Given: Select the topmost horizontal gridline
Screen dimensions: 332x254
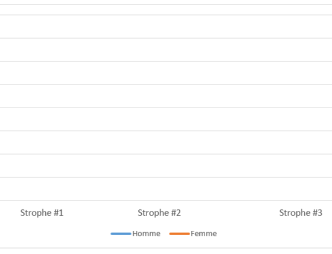Looking at the screenshot, I should [166, 15].
